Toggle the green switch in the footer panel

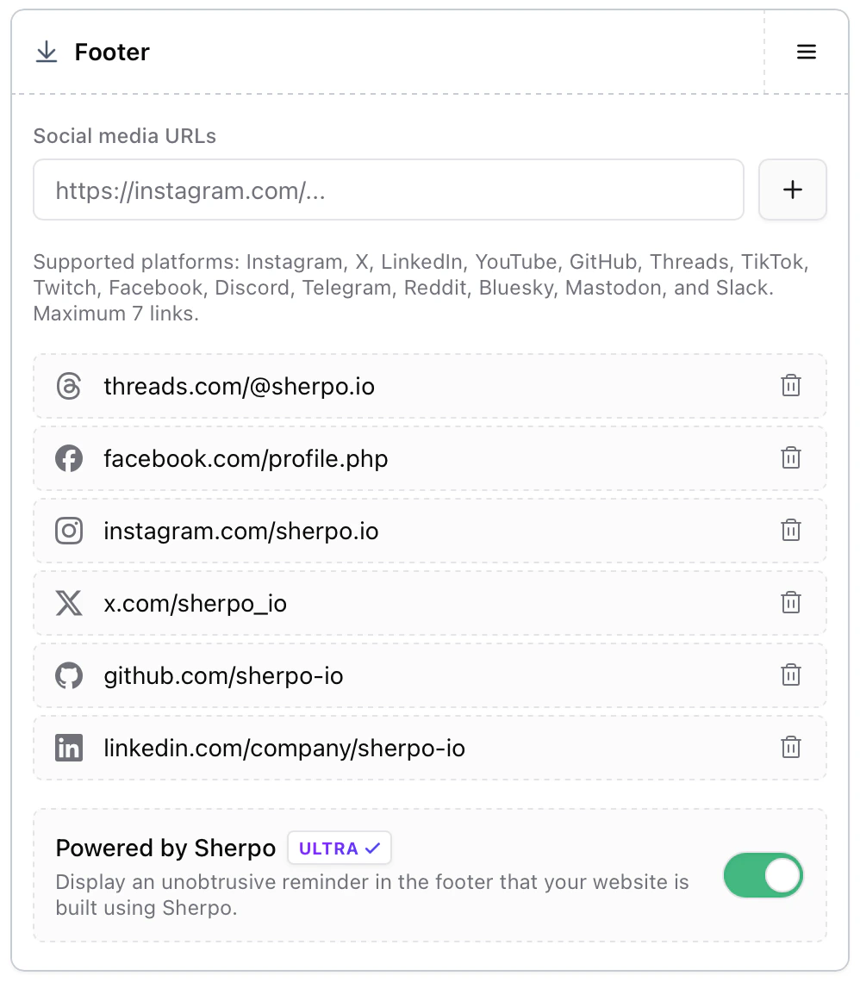763,875
